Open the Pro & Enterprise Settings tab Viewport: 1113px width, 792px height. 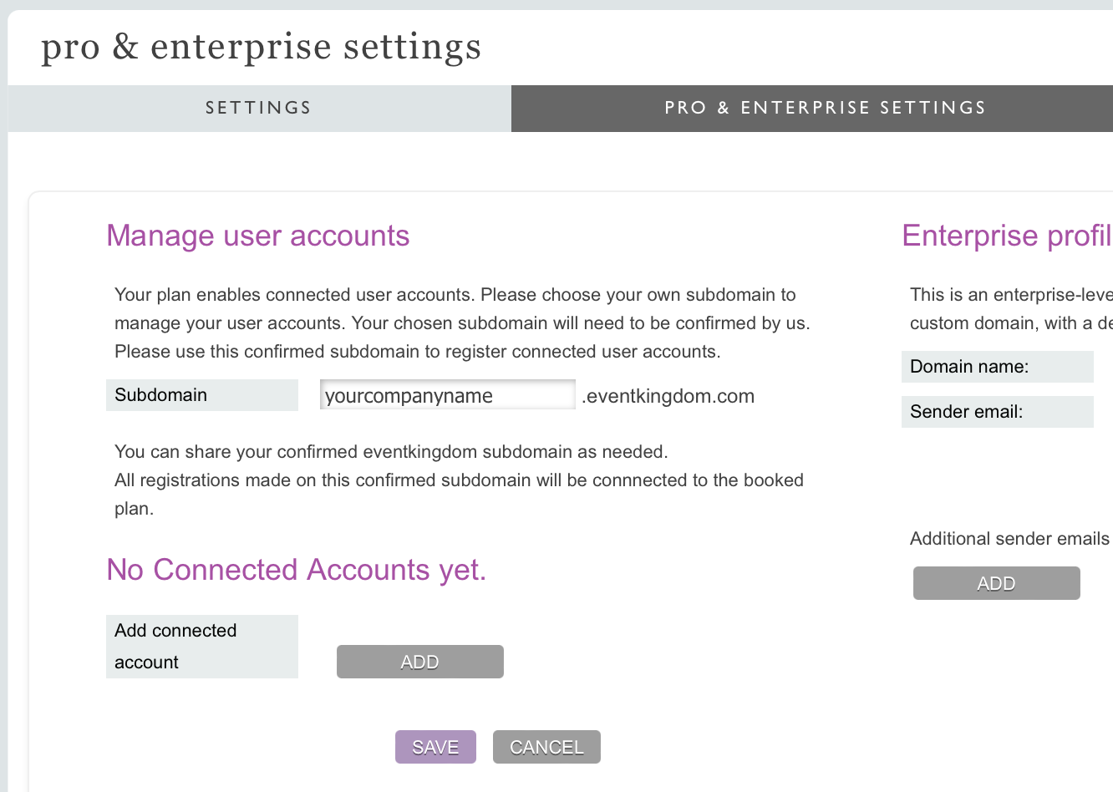[x=825, y=108]
